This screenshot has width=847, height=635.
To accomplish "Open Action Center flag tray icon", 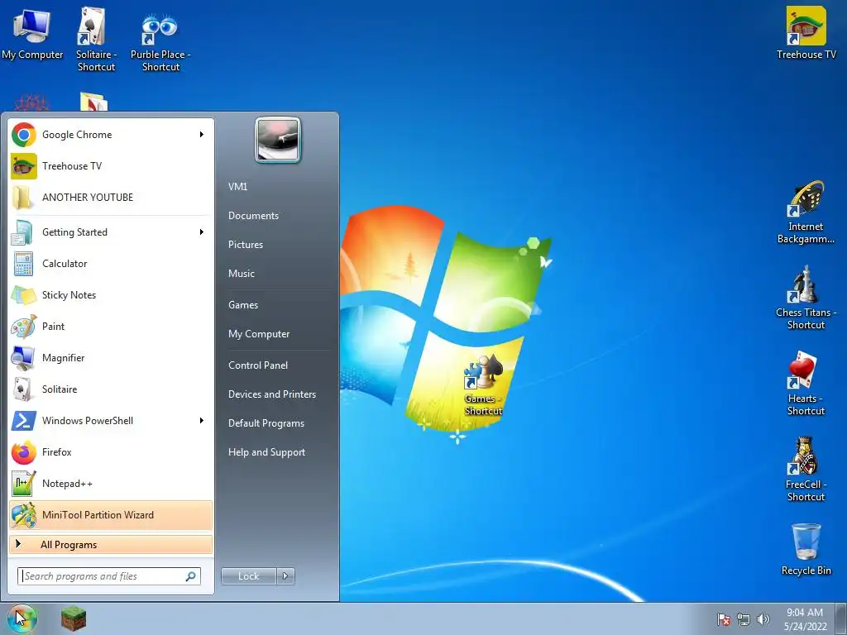I will pyautogui.click(x=724, y=619).
